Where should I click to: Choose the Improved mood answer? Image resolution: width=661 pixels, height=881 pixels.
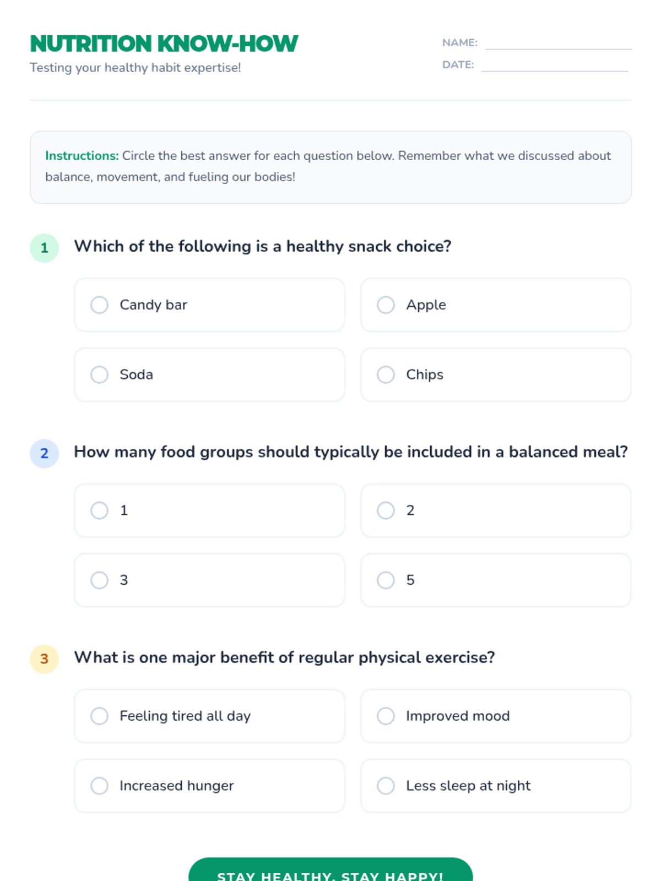pos(386,716)
